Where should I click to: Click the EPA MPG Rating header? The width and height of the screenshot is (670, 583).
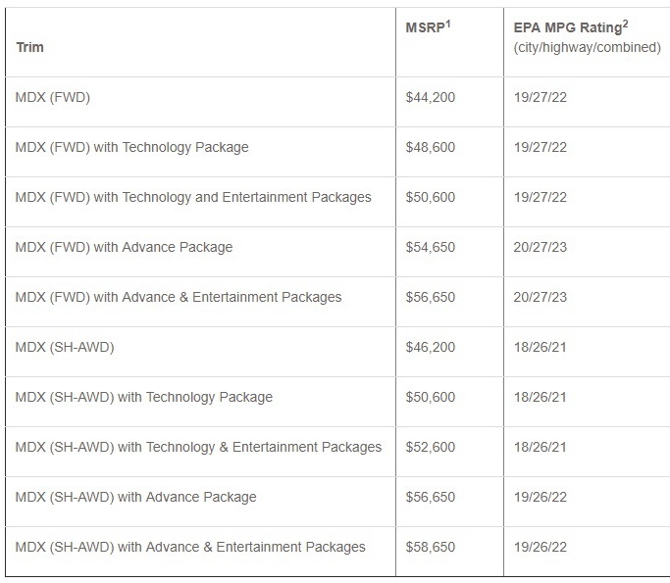point(568,28)
